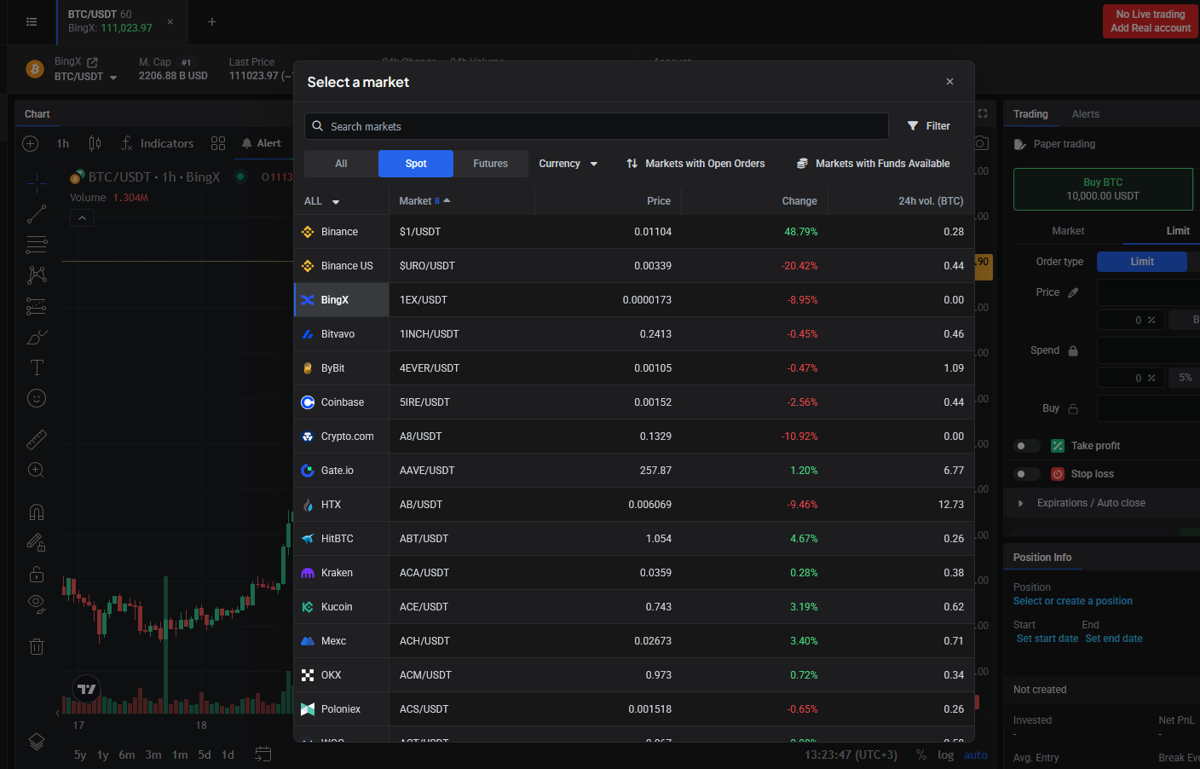Enable the Stop loss switch
This screenshot has width=1200, height=769.
1027,474
